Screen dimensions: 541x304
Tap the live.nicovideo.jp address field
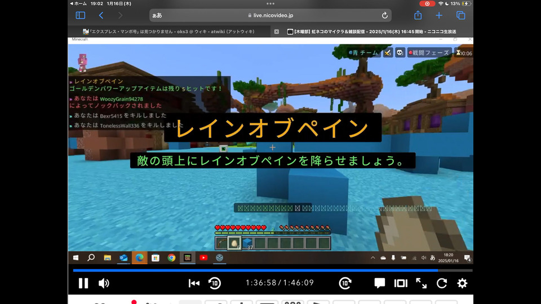coord(270,15)
